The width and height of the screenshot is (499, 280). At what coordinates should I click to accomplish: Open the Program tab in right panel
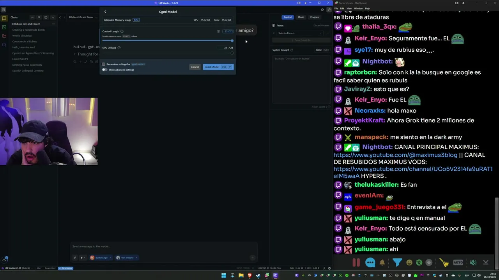315,17
